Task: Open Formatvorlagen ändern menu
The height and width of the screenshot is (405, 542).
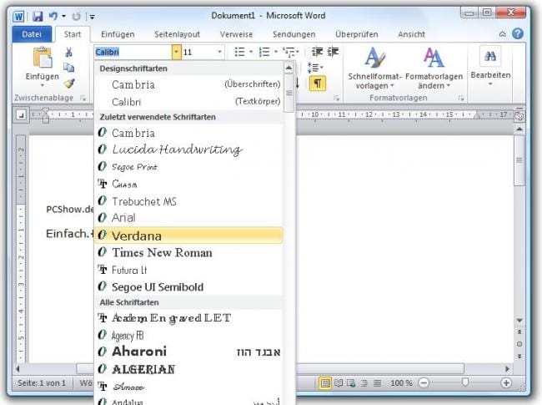Action: pos(434,68)
